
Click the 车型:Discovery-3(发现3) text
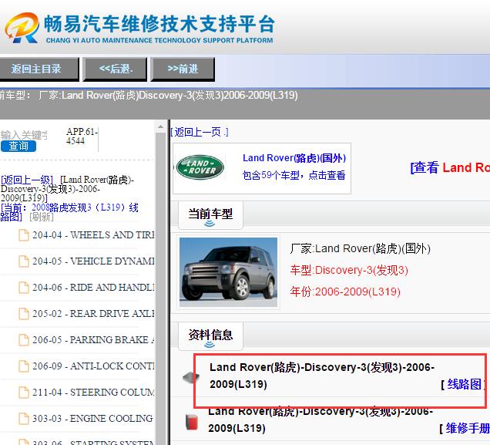[349, 270]
